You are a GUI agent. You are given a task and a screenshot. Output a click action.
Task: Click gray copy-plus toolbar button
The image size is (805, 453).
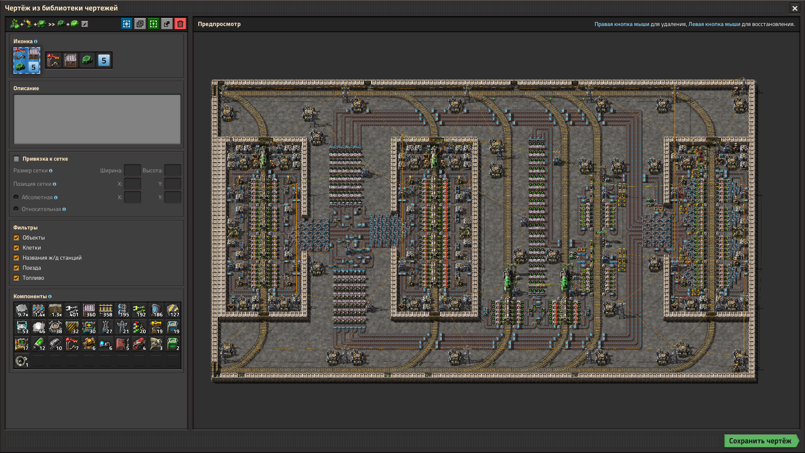[x=140, y=24]
